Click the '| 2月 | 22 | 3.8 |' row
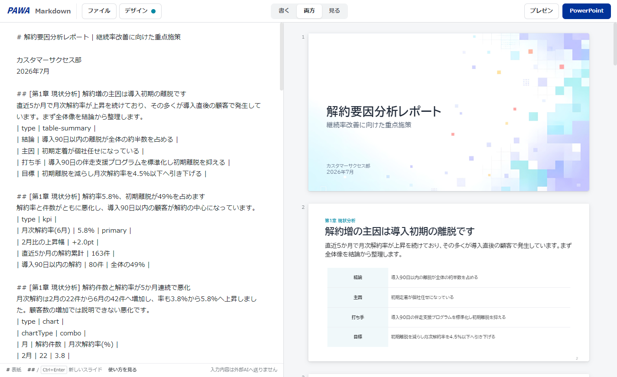617x377 pixels. (43, 355)
